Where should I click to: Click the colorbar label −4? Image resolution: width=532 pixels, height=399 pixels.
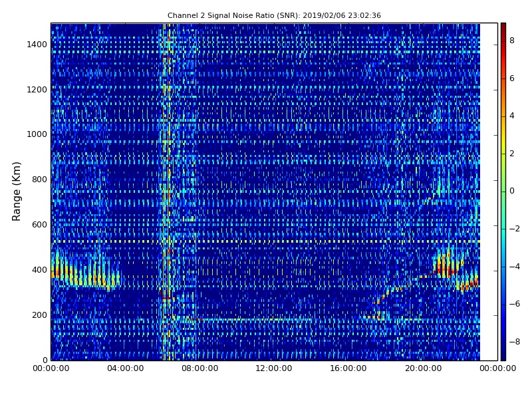point(515,267)
